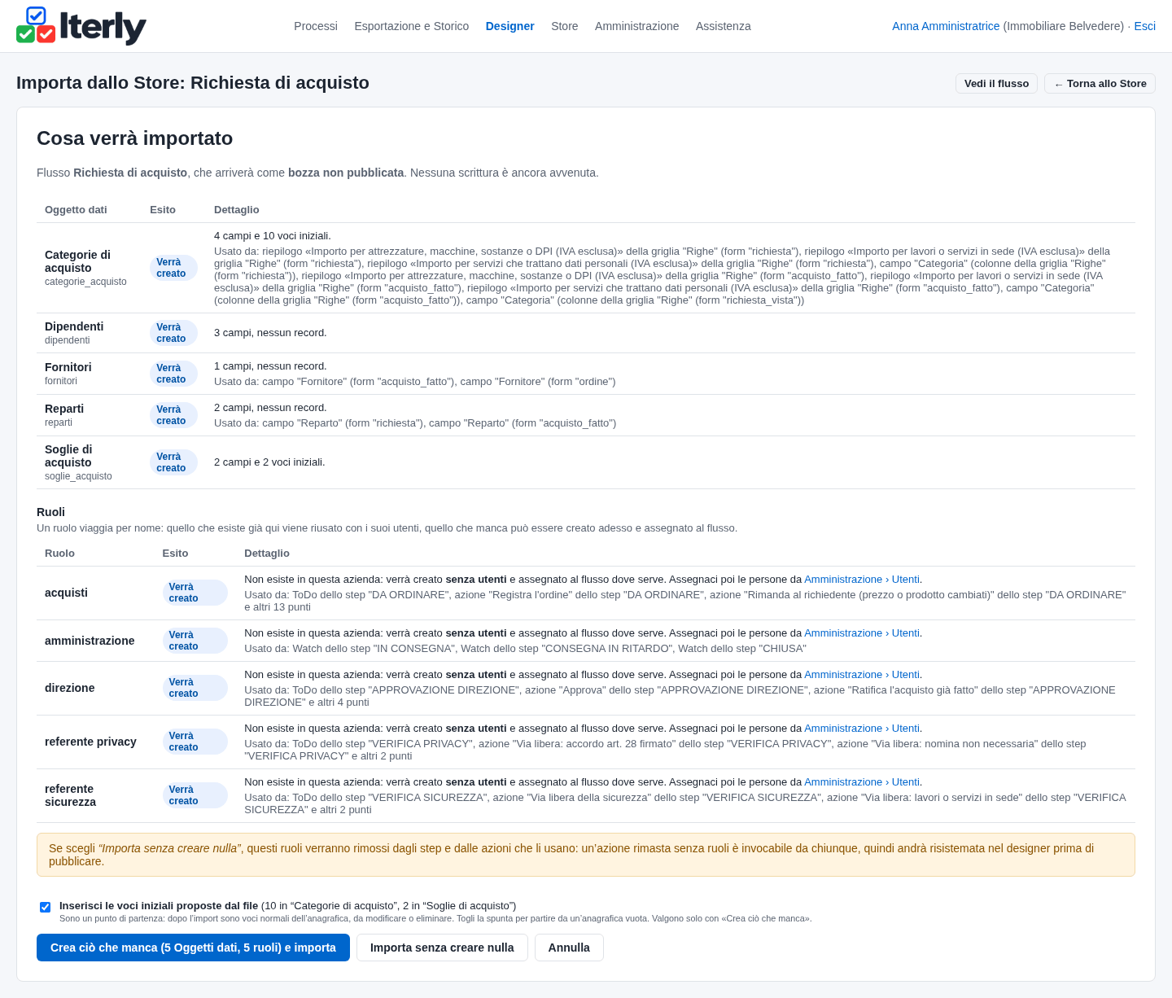Open Amministrazione › Utenti link in direzione row
1172x998 pixels.
click(x=862, y=675)
